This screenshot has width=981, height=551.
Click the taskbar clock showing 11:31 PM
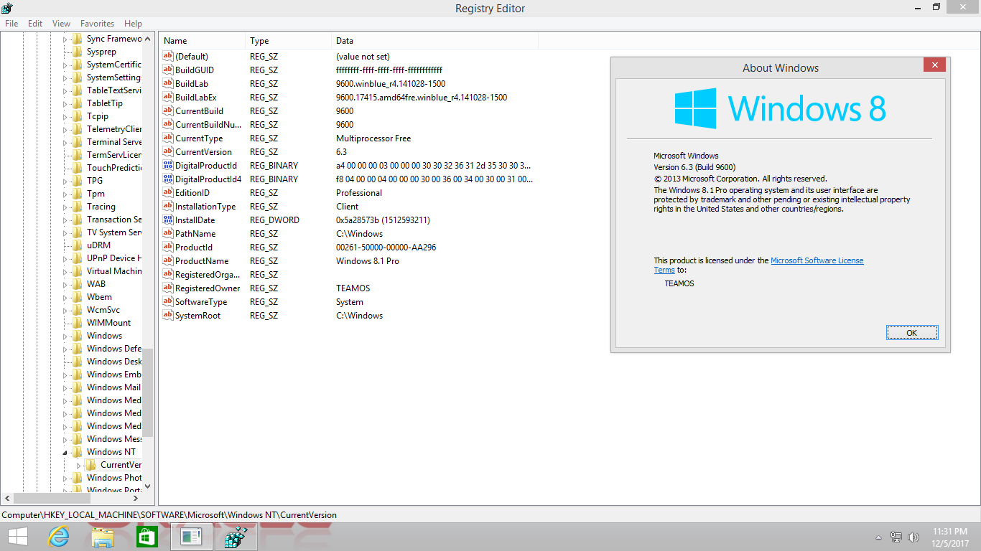pyautogui.click(x=949, y=537)
